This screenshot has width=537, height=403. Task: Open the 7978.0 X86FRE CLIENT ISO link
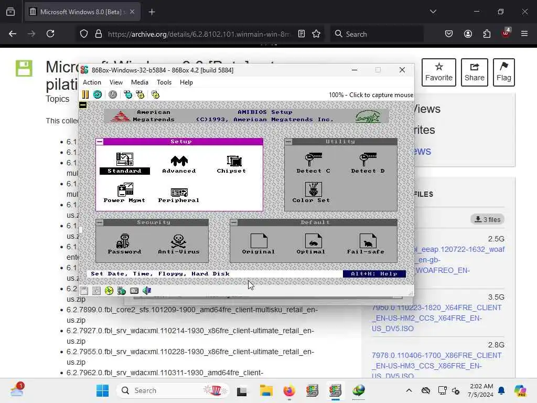pos(436,365)
